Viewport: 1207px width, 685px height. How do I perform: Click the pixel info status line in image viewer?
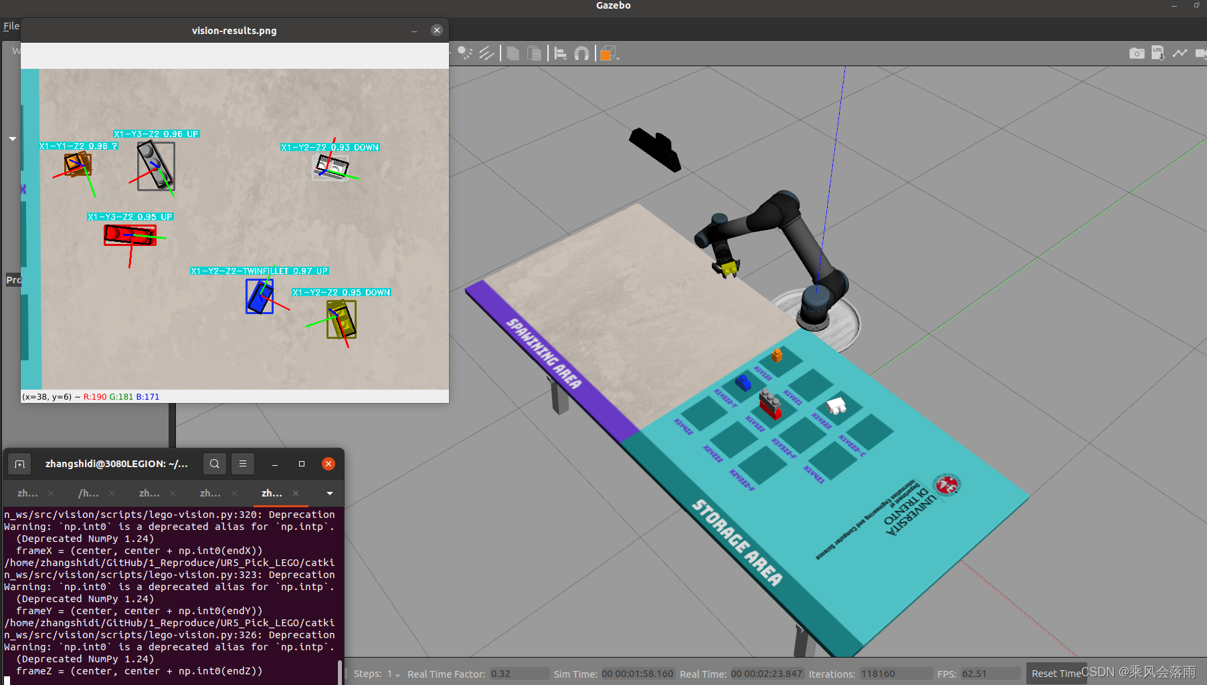[x=91, y=396]
